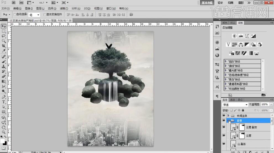Click the background color swatch

tap(5, 143)
